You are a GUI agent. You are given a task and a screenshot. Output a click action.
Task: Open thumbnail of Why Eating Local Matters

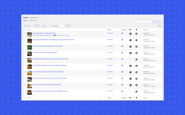tap(29, 41)
